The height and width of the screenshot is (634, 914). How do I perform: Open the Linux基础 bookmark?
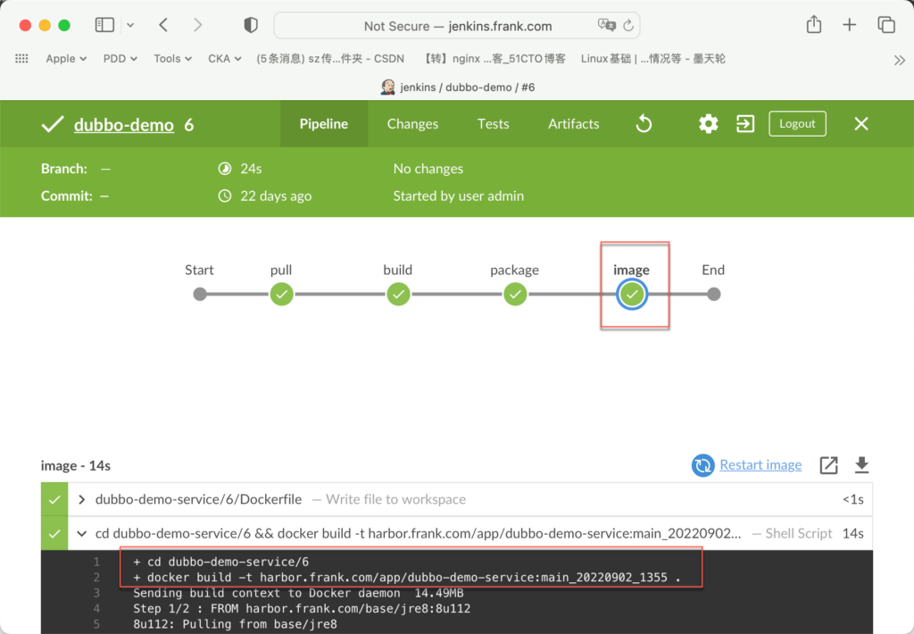point(652,58)
